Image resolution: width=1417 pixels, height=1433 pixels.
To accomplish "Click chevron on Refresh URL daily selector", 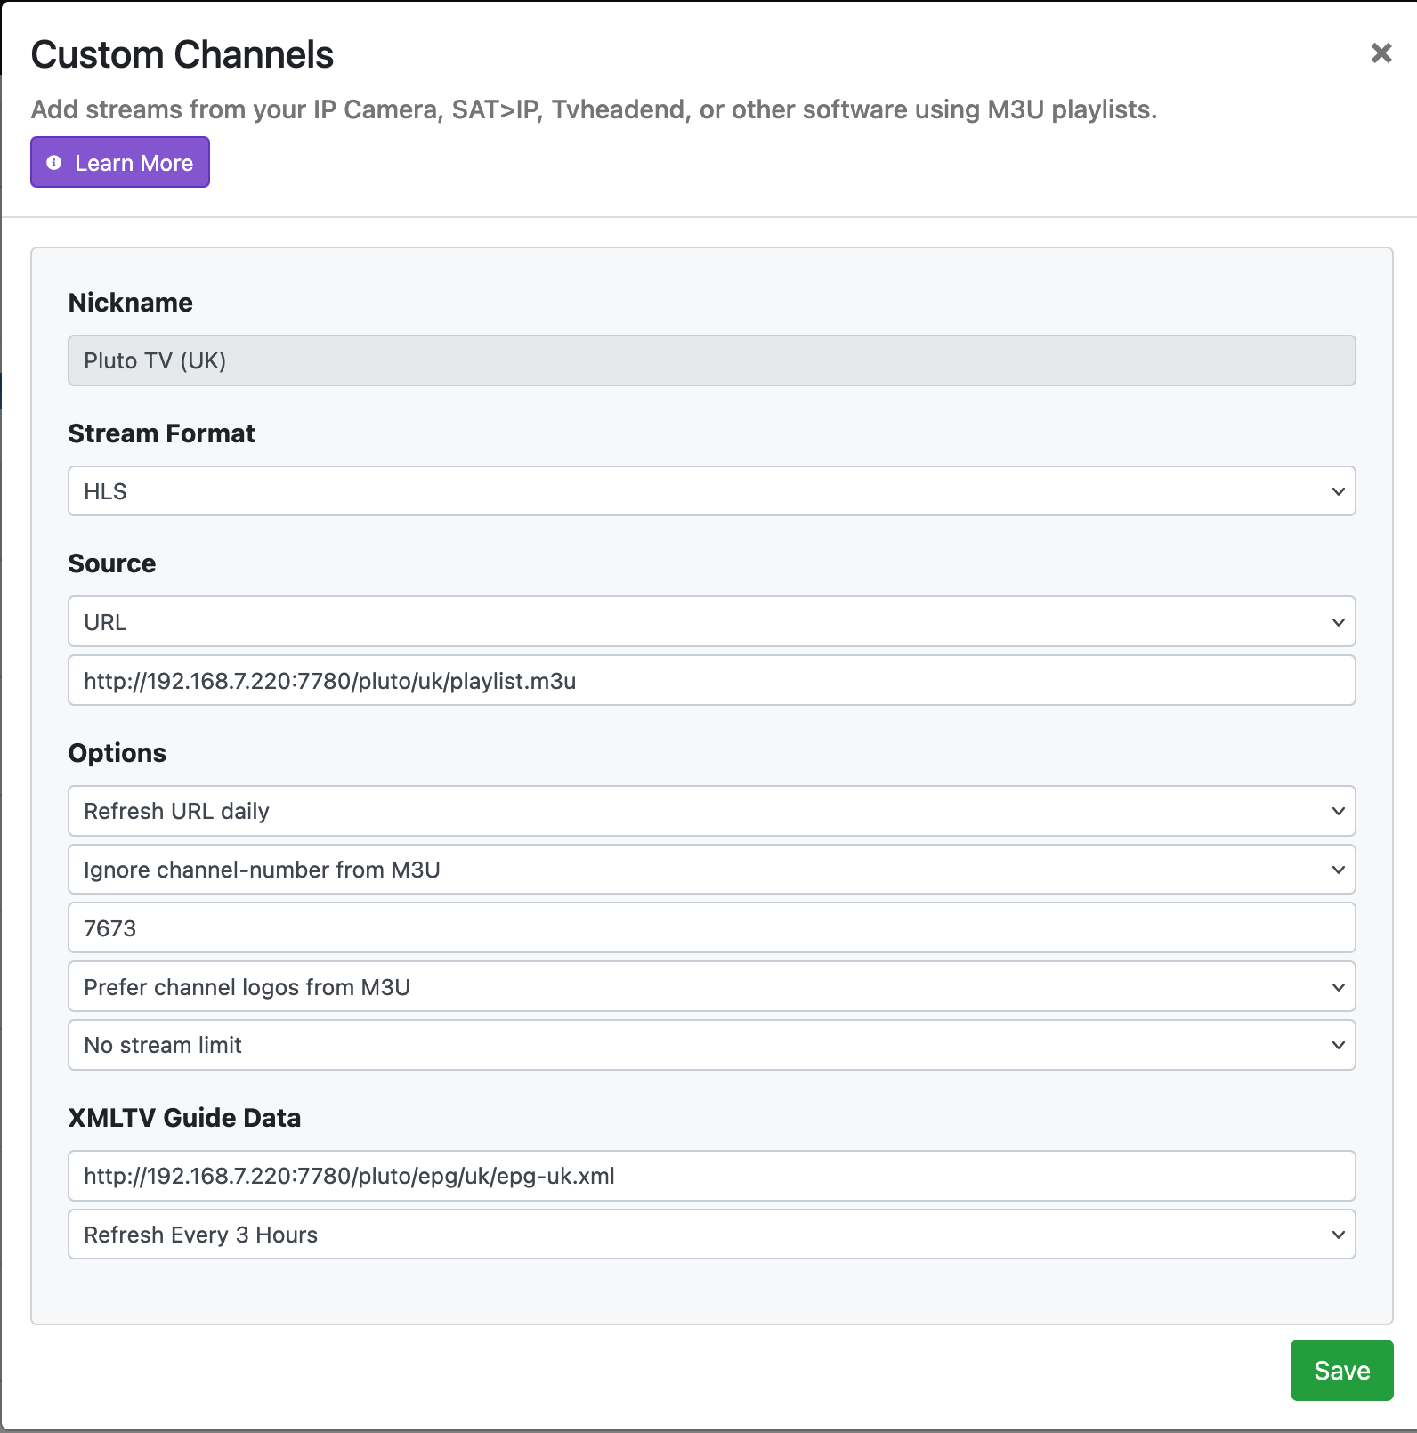I will coord(1338,811).
